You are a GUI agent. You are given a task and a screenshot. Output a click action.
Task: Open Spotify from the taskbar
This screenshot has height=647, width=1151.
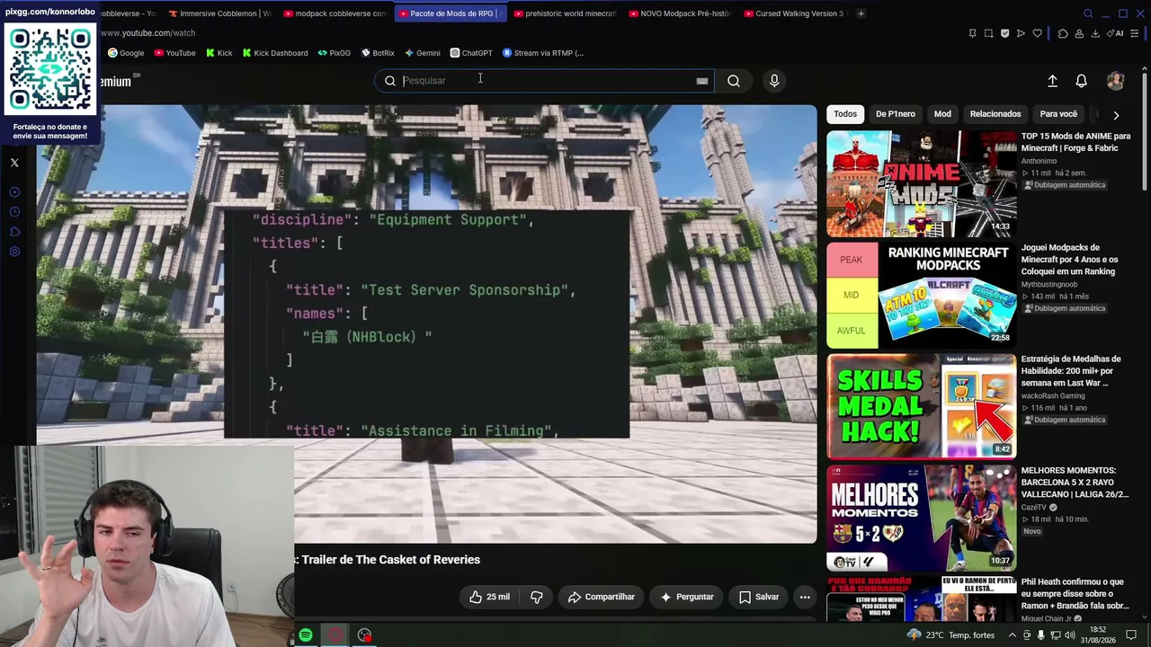306,635
